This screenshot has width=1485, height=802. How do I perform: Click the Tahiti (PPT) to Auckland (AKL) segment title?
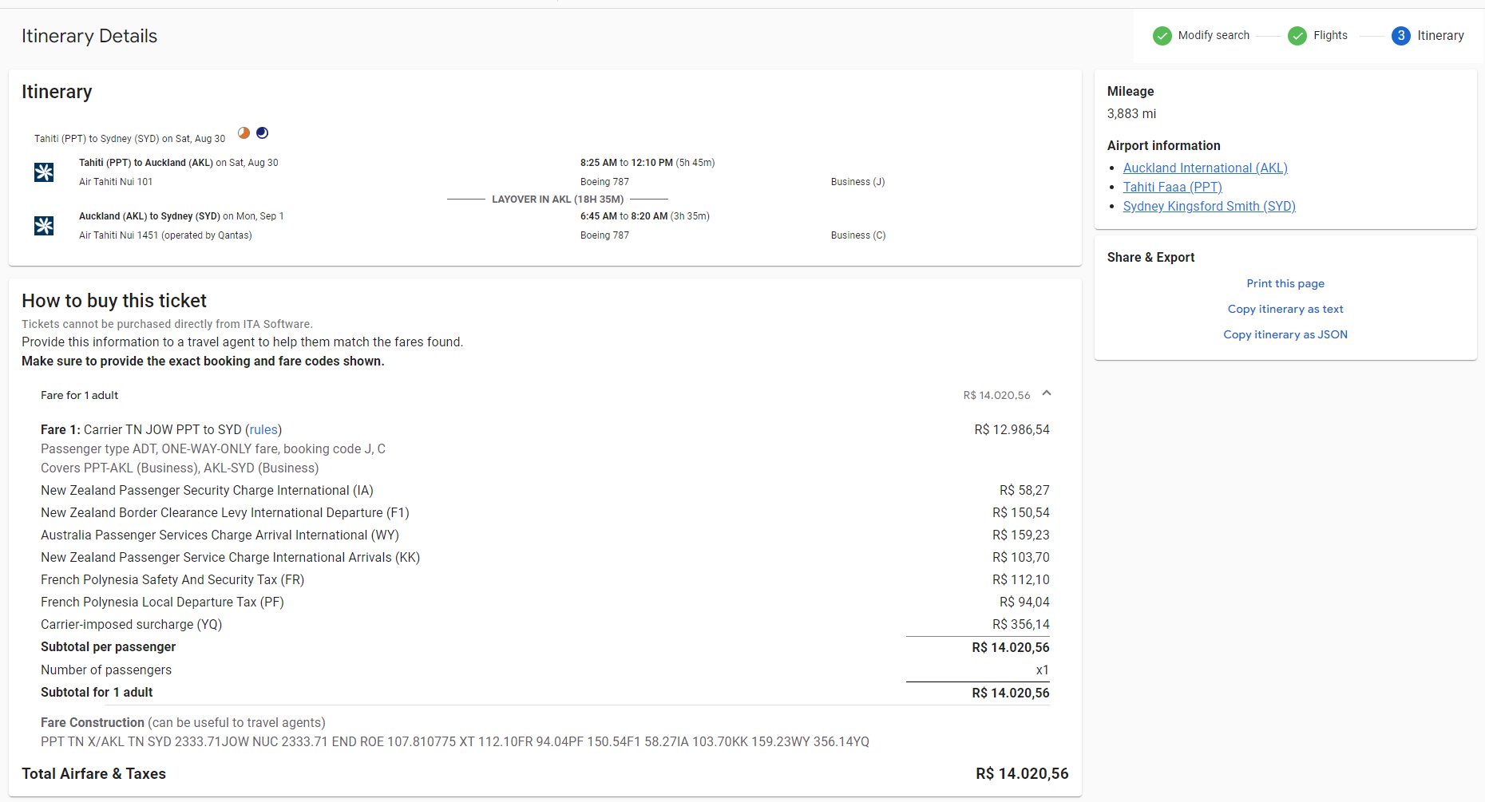[x=146, y=163]
